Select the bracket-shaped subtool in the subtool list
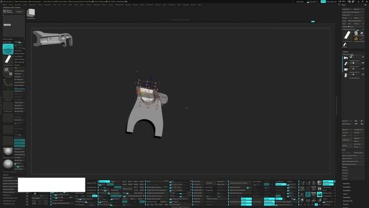 click(x=346, y=58)
